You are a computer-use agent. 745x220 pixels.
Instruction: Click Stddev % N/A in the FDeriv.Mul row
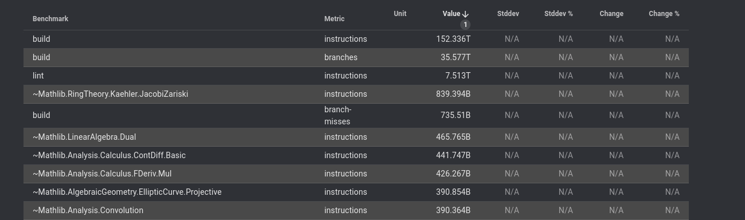click(566, 174)
